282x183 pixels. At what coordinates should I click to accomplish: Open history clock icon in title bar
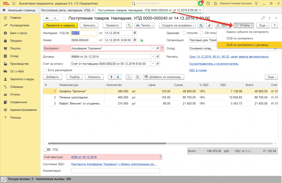[208, 3]
